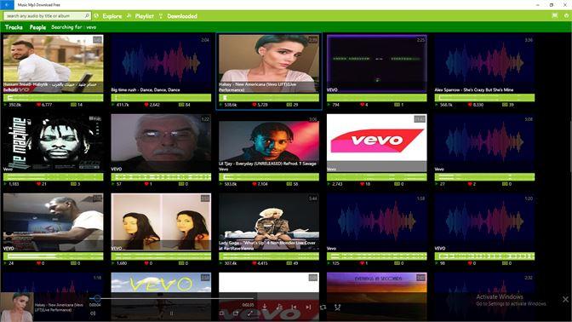Click waveform bar of Big time rush track

[x=161, y=97]
